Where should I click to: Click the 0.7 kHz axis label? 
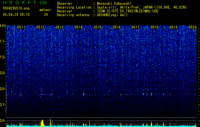pos(3,105)
